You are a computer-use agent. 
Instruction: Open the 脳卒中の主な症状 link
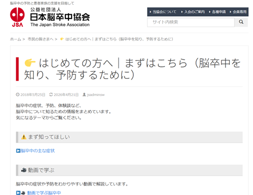38,151
